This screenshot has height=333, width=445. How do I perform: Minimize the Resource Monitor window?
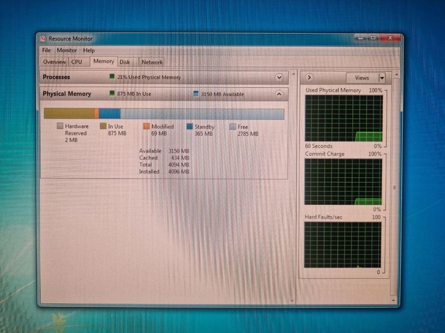click(x=361, y=38)
